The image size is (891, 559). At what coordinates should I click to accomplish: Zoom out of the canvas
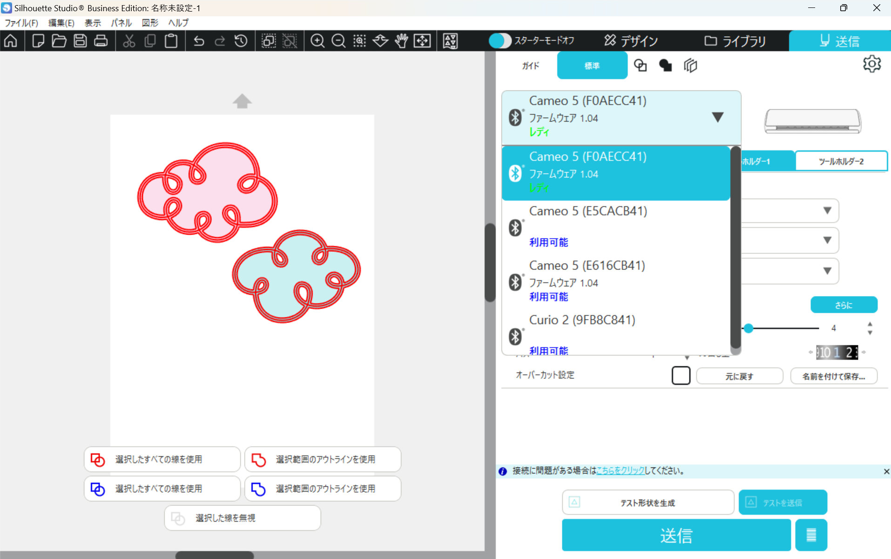click(338, 41)
